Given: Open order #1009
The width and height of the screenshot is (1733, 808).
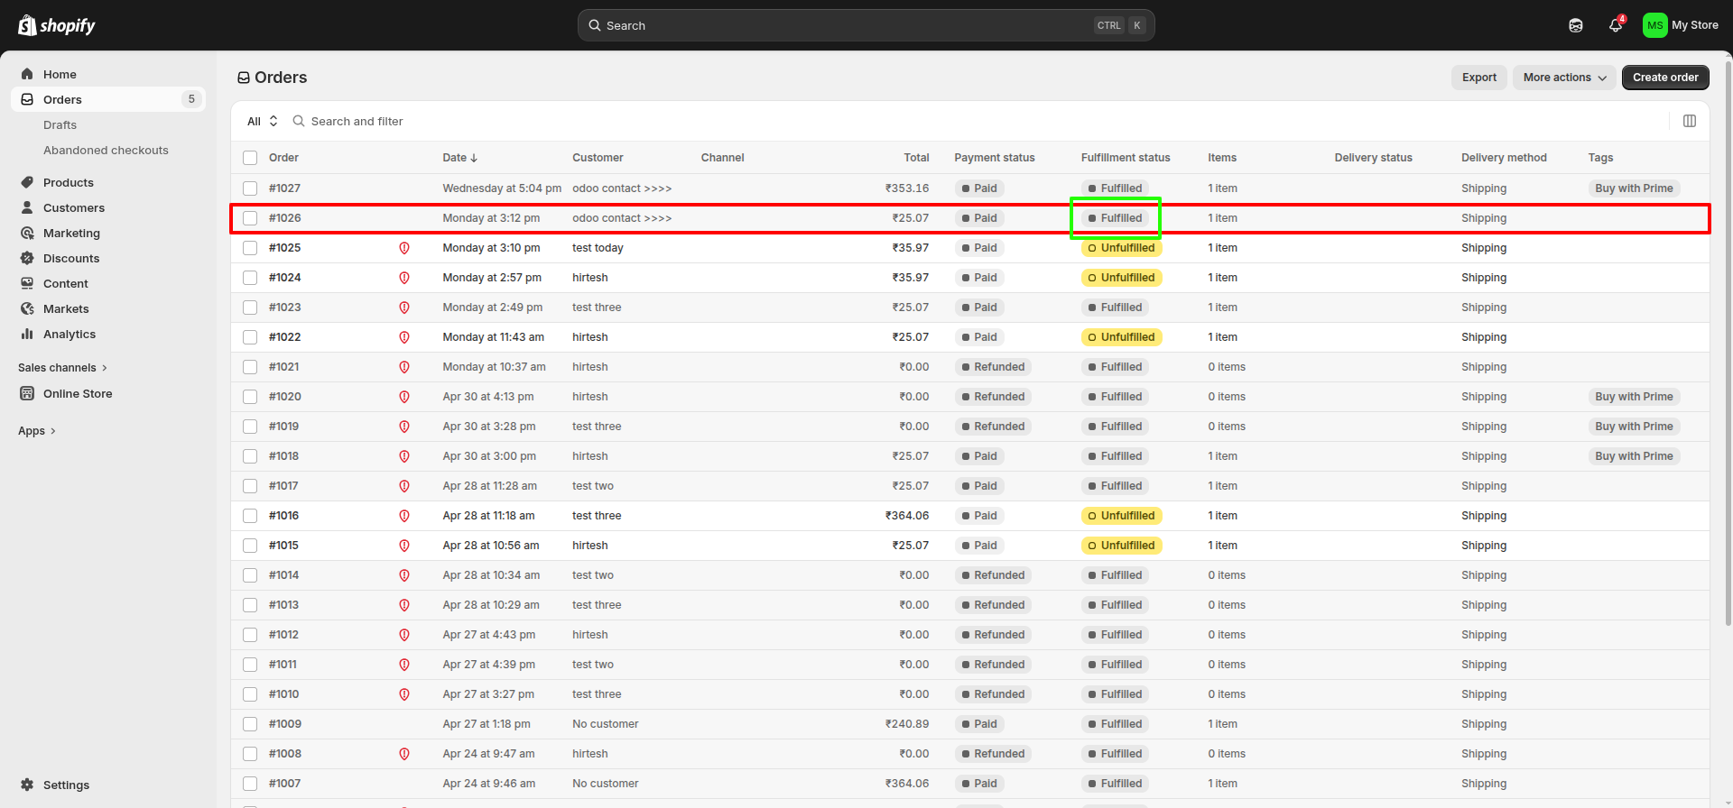Looking at the screenshot, I should click(x=285, y=724).
